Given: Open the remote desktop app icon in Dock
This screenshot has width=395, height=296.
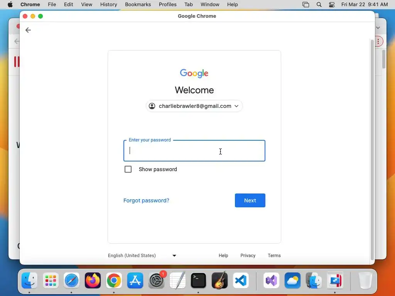Looking at the screenshot, I should tap(335, 281).
